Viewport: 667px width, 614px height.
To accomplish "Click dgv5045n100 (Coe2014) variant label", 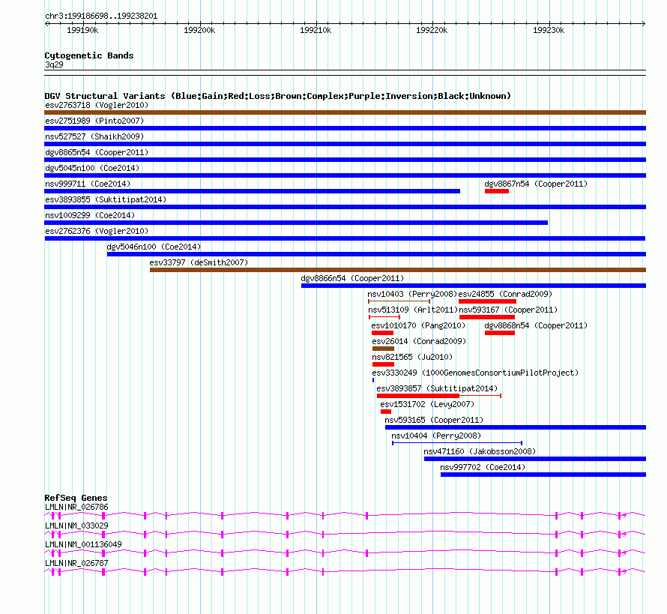I will [x=92, y=168].
